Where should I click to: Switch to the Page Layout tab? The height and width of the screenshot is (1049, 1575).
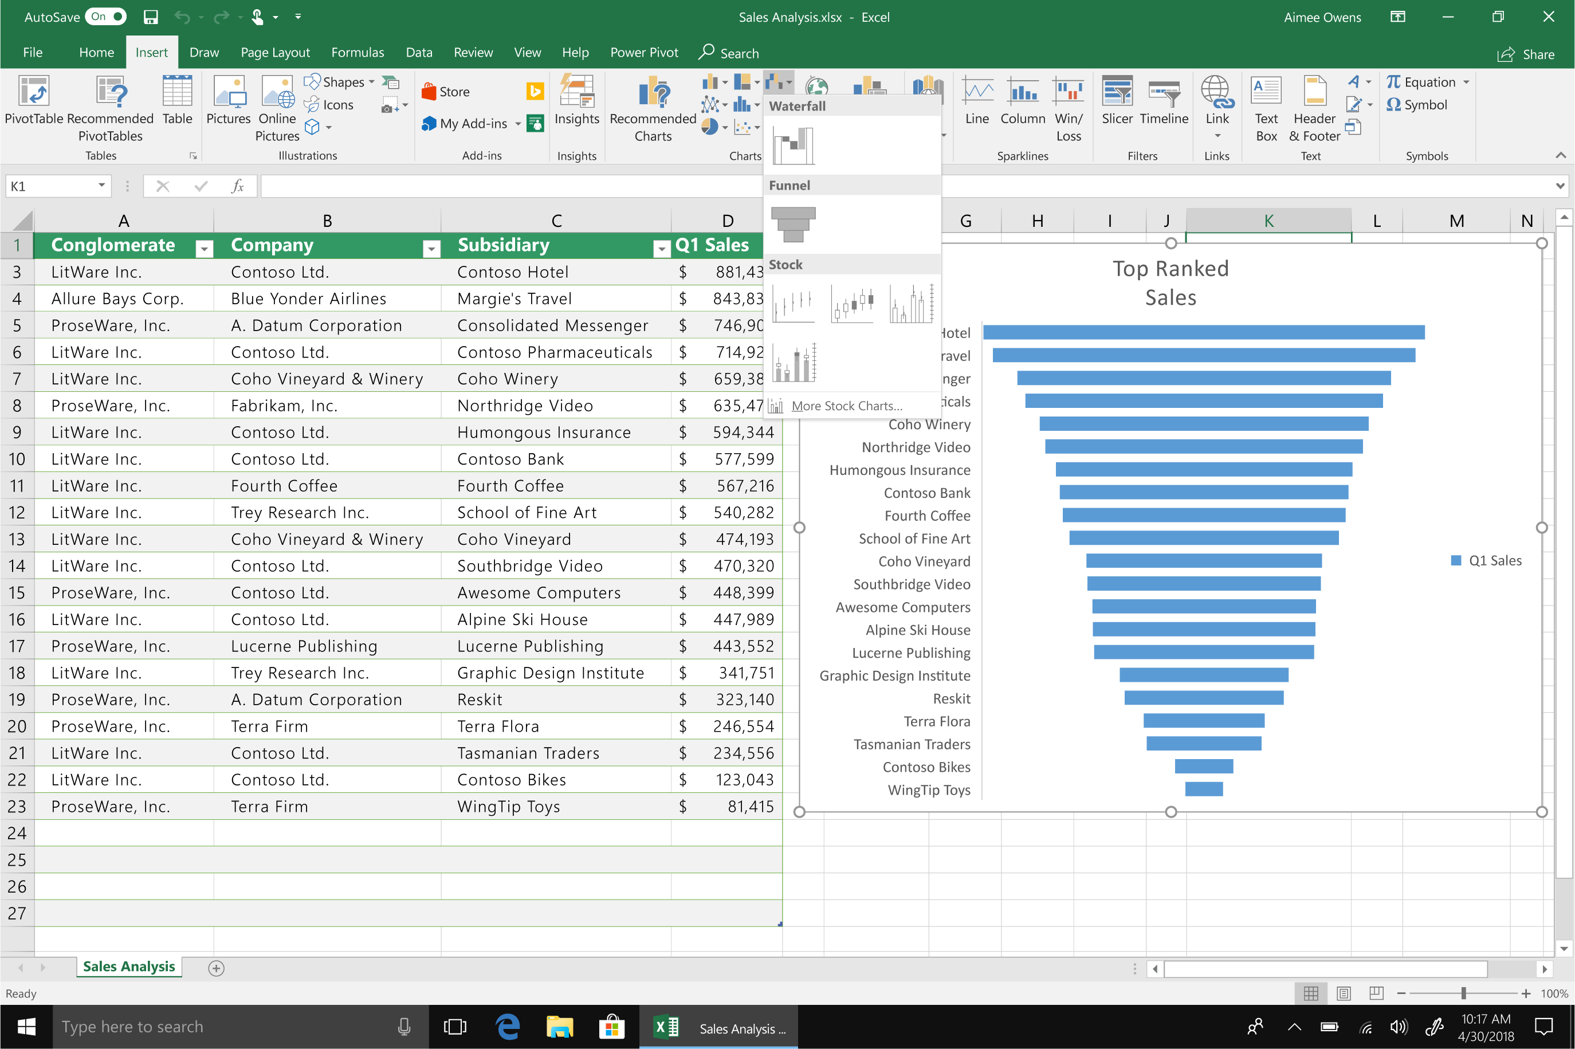[275, 52]
